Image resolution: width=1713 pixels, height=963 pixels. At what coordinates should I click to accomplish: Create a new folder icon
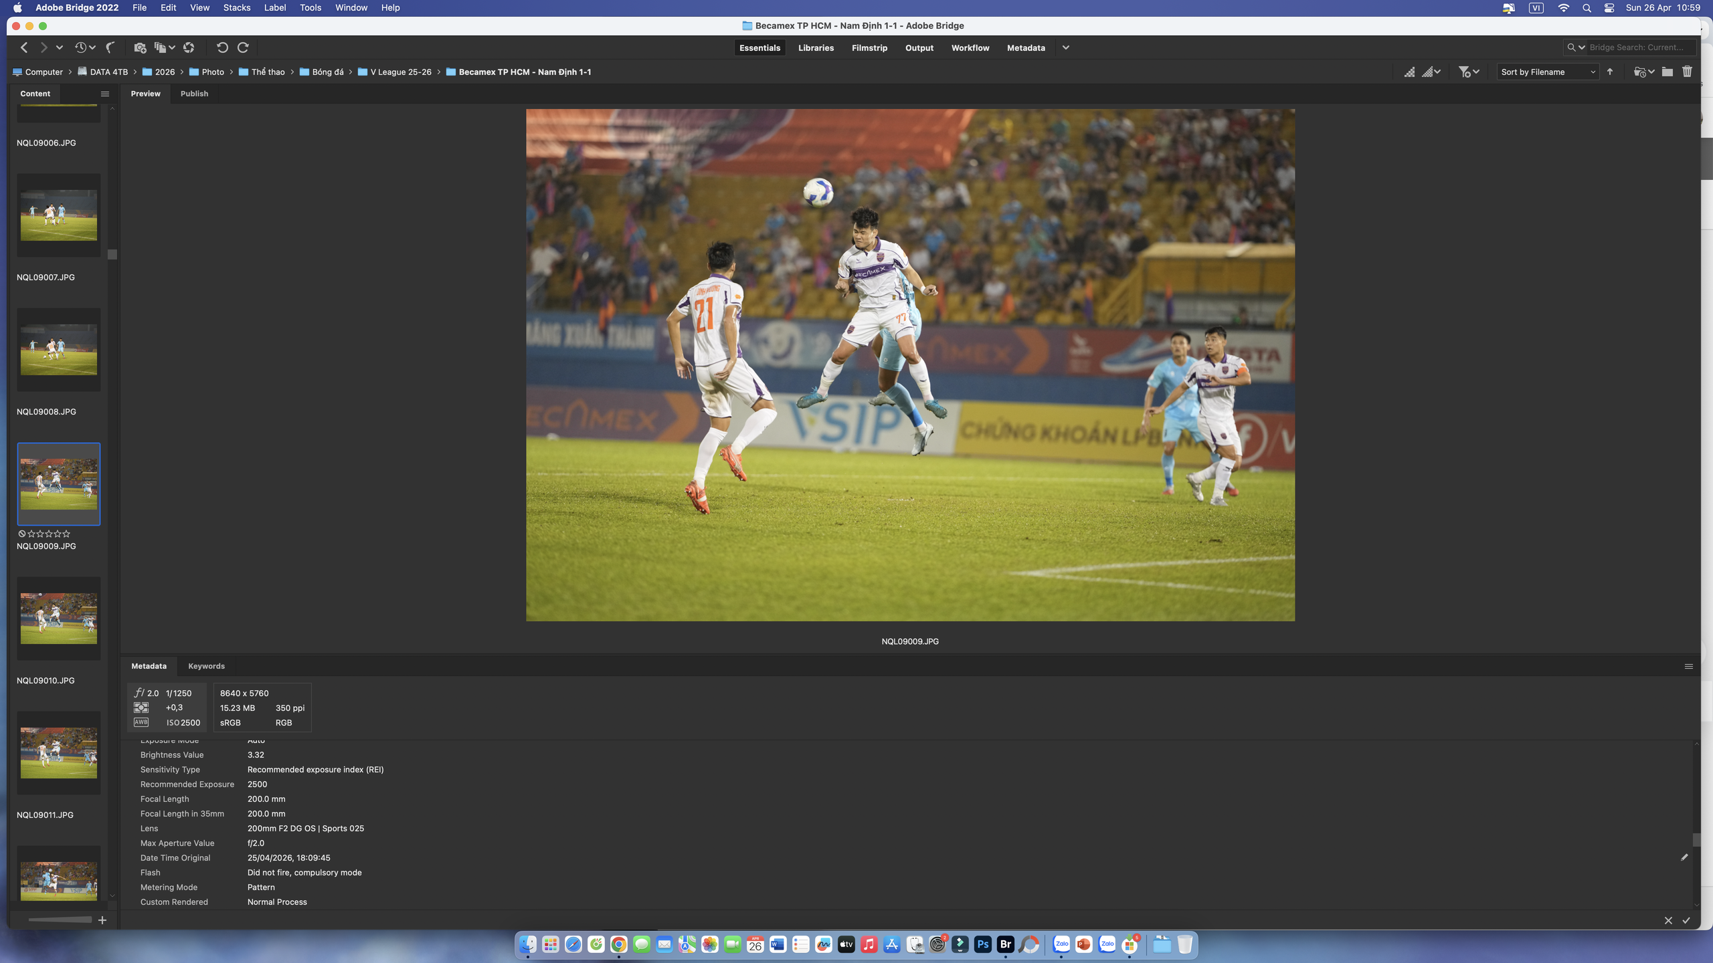(1667, 72)
